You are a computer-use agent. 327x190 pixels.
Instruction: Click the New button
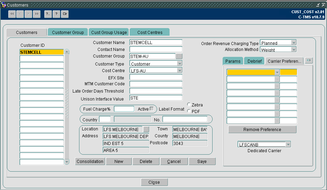pos(119,162)
